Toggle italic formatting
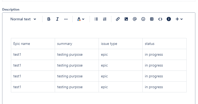Viewport: 198px width, 104px height. tap(57, 19)
